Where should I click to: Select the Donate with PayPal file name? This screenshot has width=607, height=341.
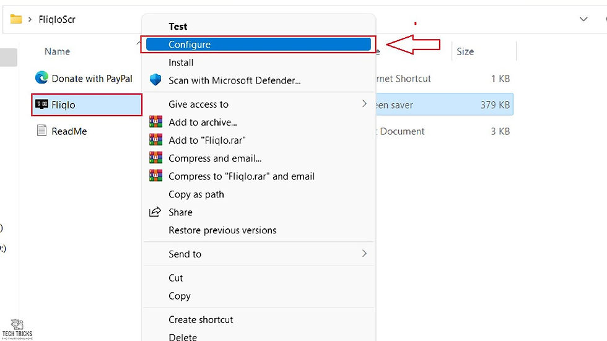tap(92, 79)
